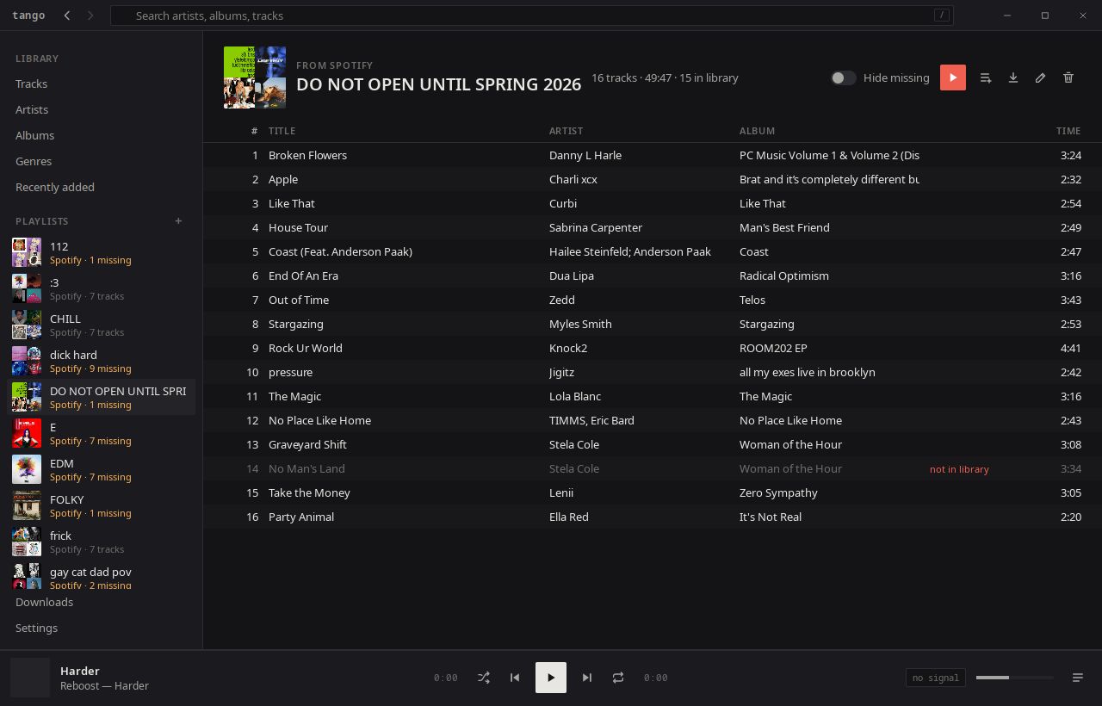This screenshot has width=1102, height=706.
Task: Click the playlist cover art collage
Action: (x=255, y=77)
